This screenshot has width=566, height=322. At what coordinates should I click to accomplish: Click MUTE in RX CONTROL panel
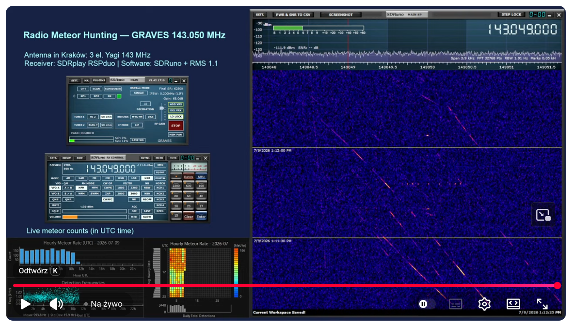click(x=55, y=205)
